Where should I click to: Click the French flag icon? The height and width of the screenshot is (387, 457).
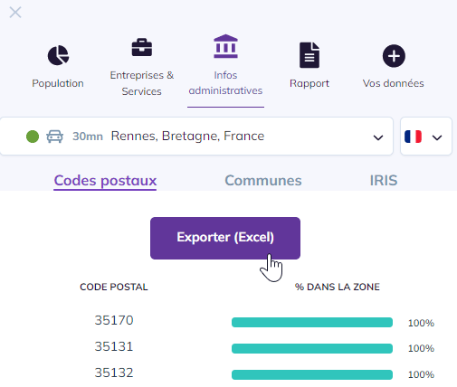point(413,137)
